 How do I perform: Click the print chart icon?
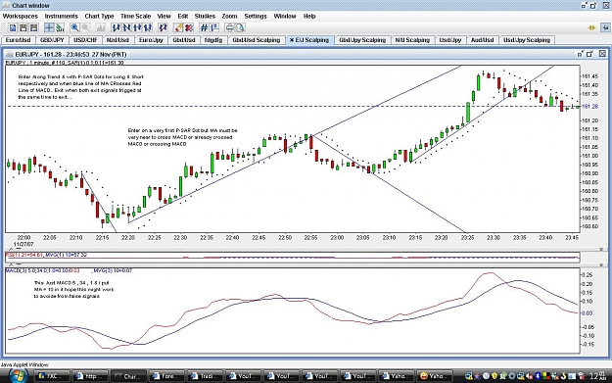230,27
